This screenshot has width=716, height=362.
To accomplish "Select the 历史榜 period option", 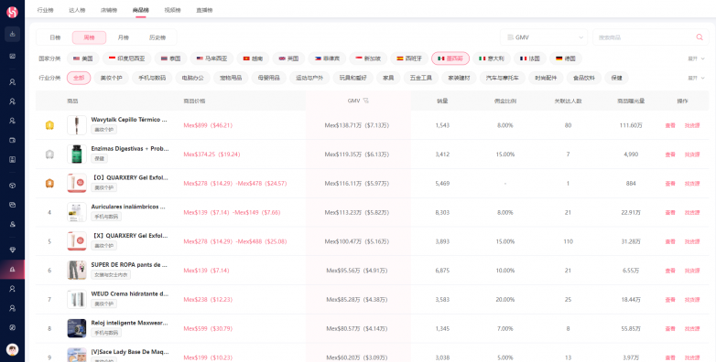I will point(157,37).
